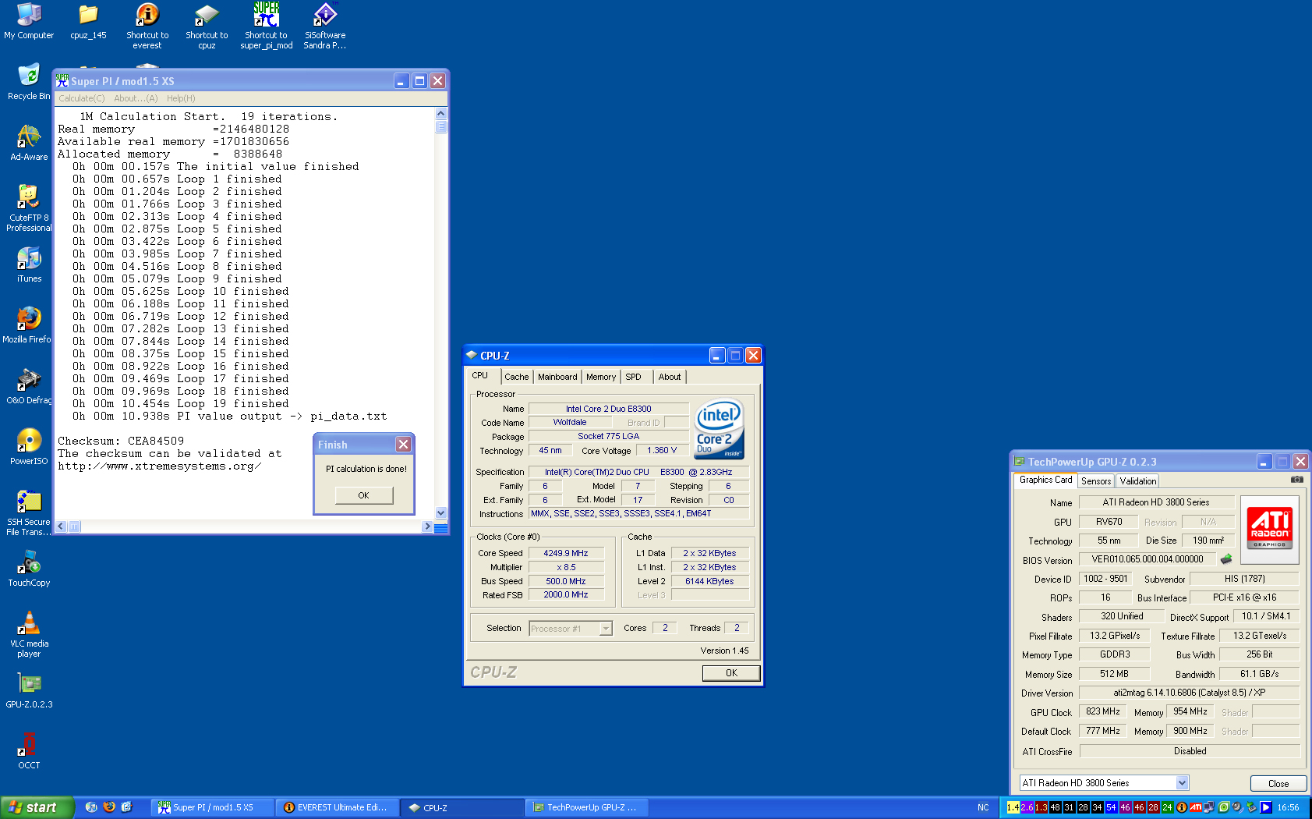Screen dimensions: 1312x819
Task: Click the NC language indicator on taskbar
Action: coord(983,807)
